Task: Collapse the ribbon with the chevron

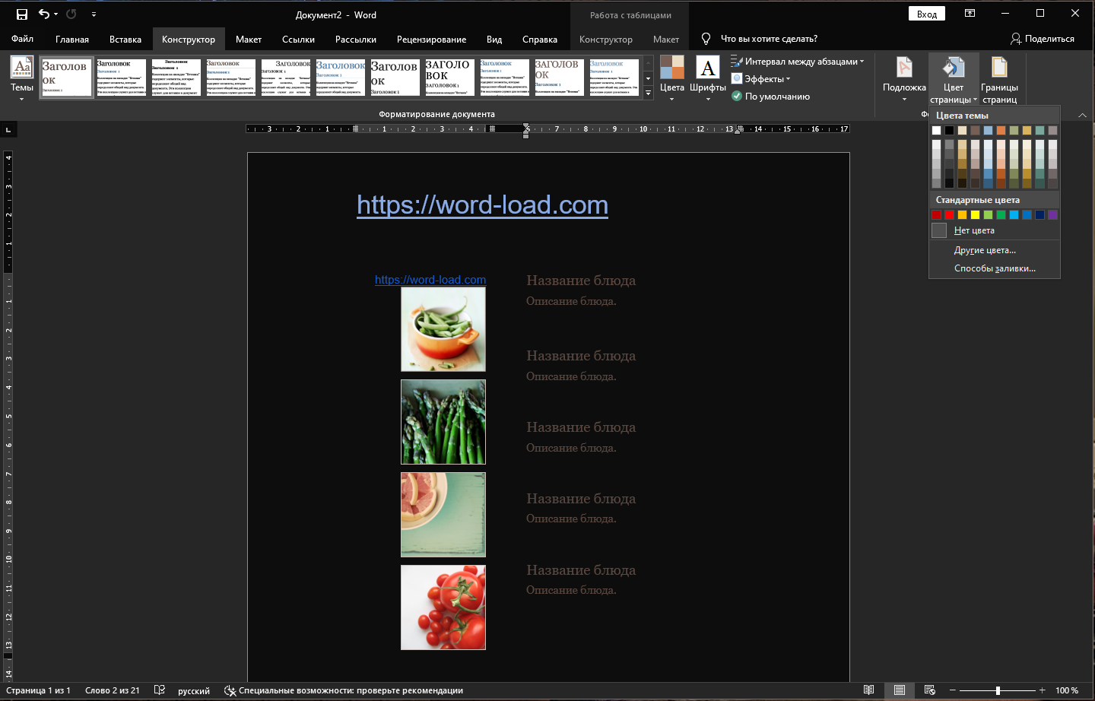Action: [x=1082, y=116]
